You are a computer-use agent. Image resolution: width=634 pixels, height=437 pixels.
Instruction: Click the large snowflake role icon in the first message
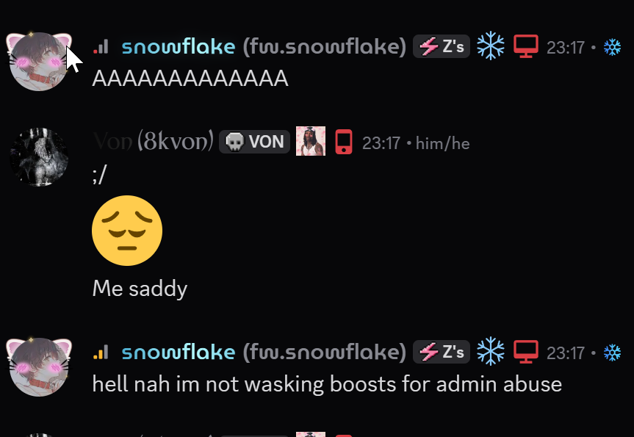coord(491,46)
